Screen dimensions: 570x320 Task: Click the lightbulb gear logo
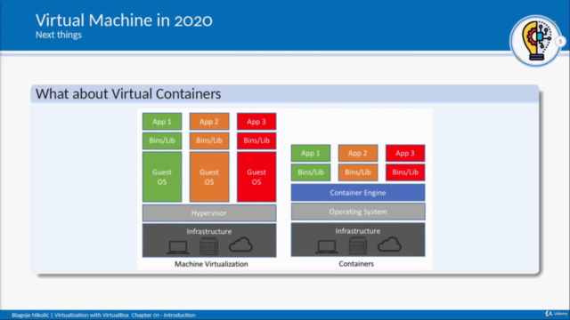pyautogui.click(x=535, y=41)
